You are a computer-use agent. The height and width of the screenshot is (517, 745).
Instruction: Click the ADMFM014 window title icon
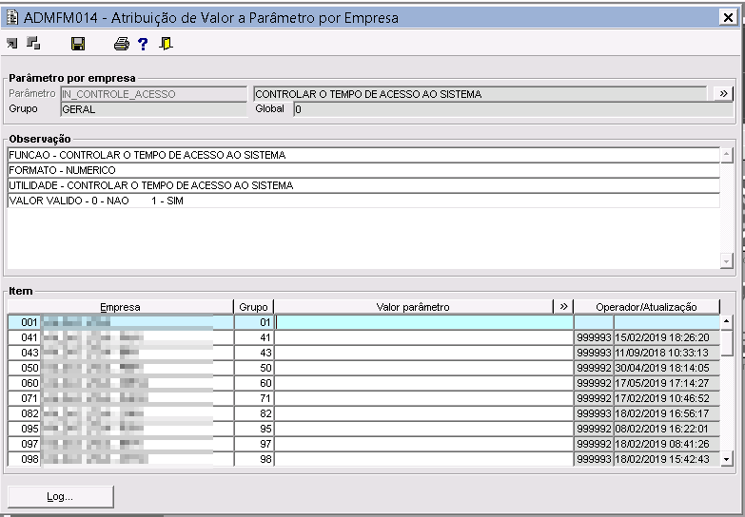point(11,17)
